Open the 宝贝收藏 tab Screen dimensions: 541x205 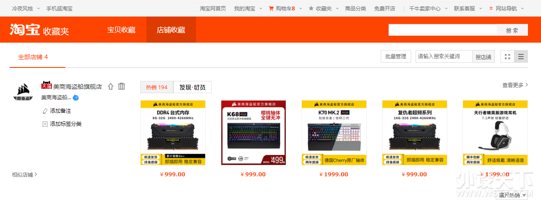point(122,30)
